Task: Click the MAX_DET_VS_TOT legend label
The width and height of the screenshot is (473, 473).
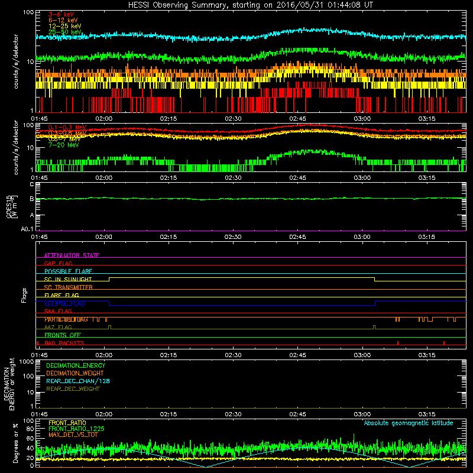Action: [73, 435]
